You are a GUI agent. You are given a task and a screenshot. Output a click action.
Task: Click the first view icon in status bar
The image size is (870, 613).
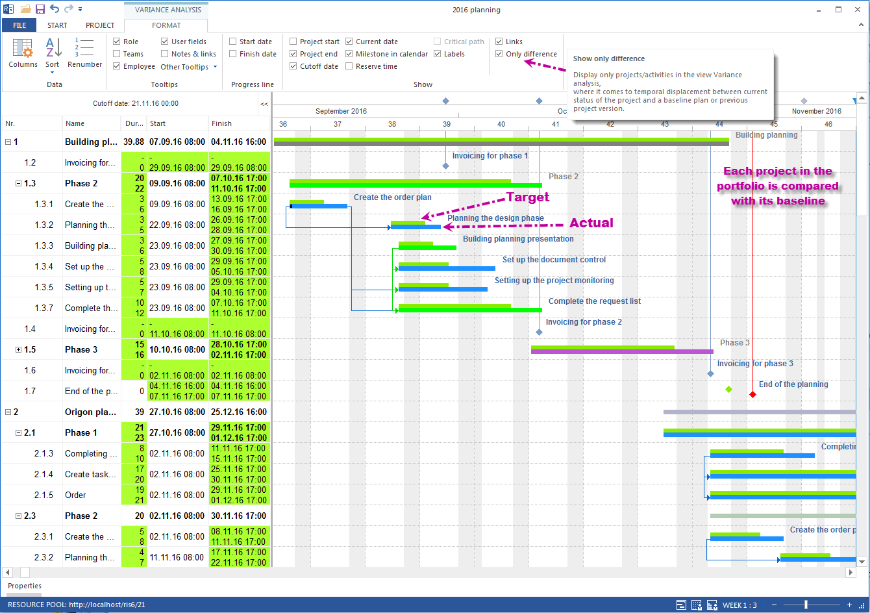pos(682,605)
